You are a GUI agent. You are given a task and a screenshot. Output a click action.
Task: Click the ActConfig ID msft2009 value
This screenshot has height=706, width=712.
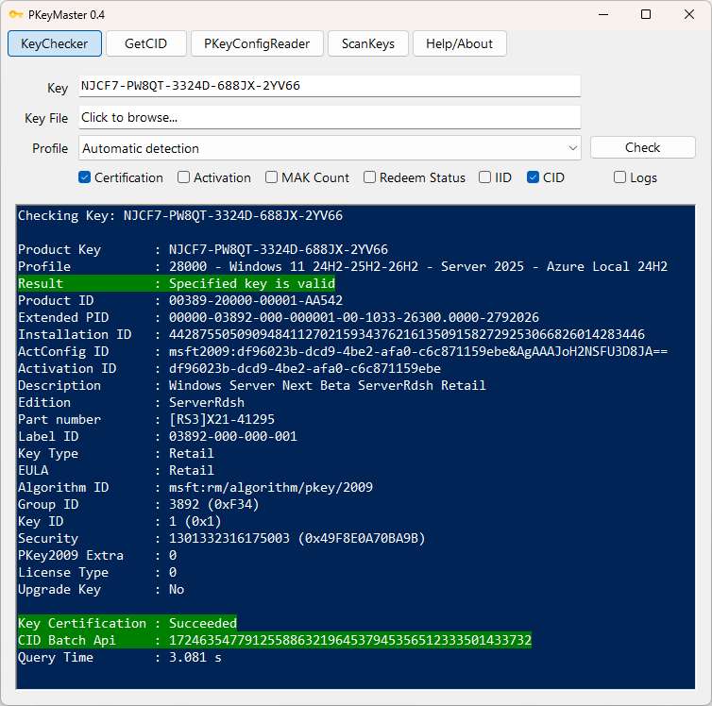pos(418,352)
